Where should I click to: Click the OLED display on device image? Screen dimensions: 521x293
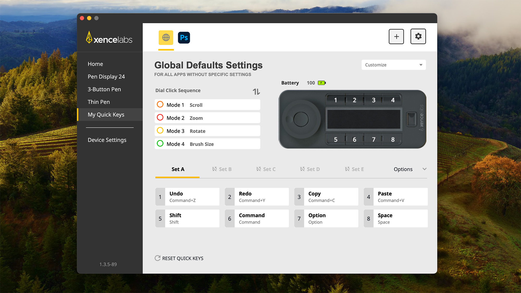point(364,119)
